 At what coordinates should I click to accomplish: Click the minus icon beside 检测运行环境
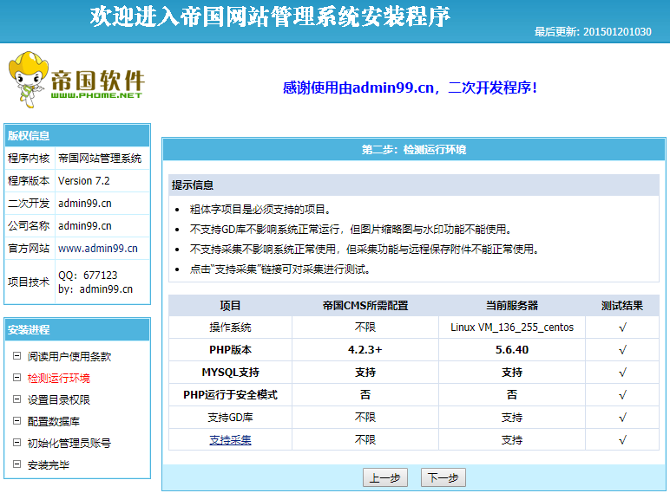click(16, 378)
